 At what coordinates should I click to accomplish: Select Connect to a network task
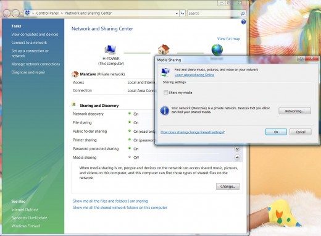29,43
